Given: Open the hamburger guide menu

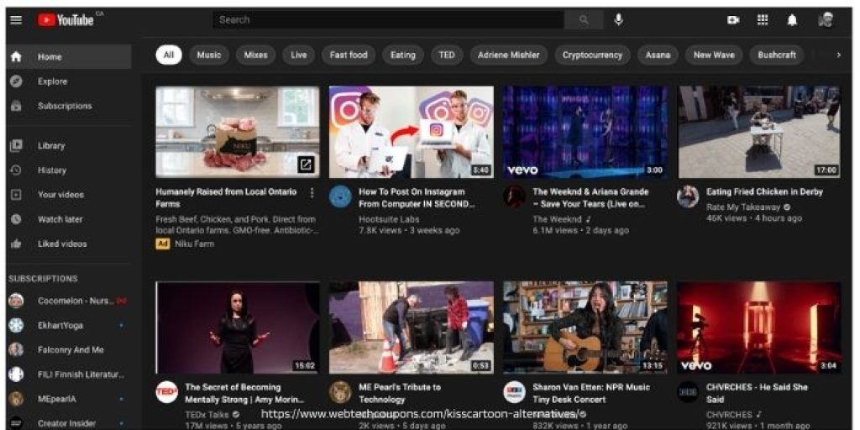Looking at the screenshot, I should (17, 20).
